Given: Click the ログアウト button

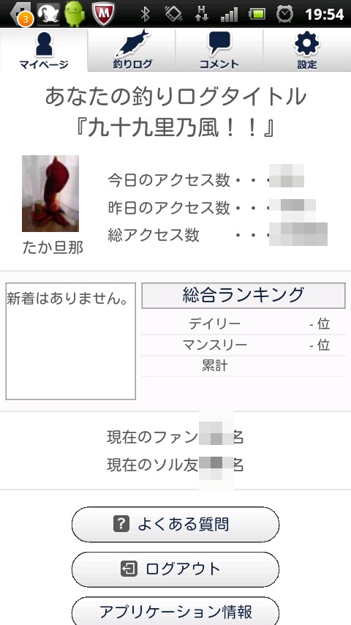Looking at the screenshot, I should pos(175,569).
